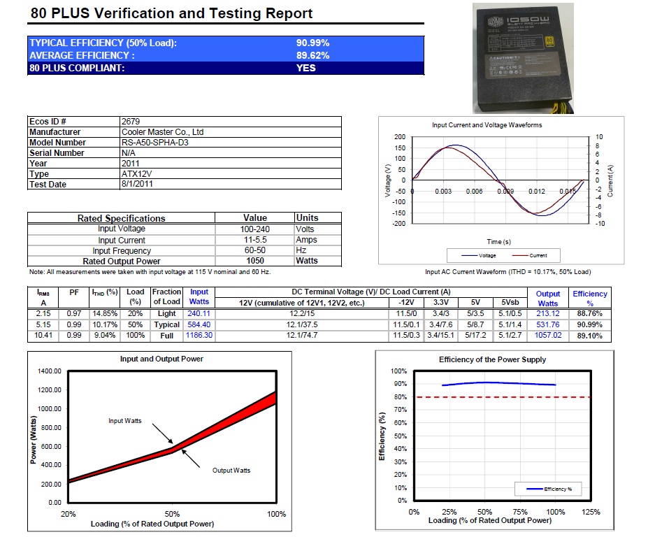Screen dimensions: 648x537
Task: Click the Rated Output Power value 1050
Action: click(255, 261)
